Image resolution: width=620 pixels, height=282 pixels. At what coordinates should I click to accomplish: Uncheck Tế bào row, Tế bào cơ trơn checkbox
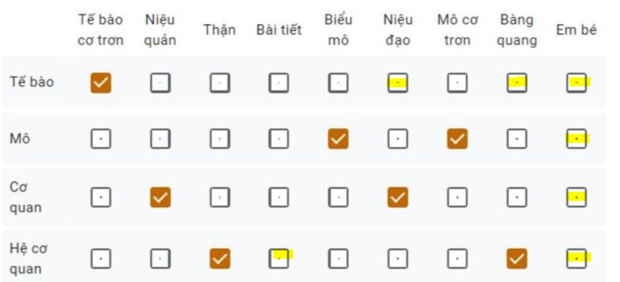coord(101,82)
